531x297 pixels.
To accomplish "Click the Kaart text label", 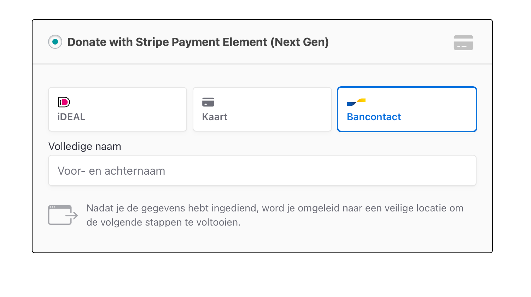I will pos(215,117).
